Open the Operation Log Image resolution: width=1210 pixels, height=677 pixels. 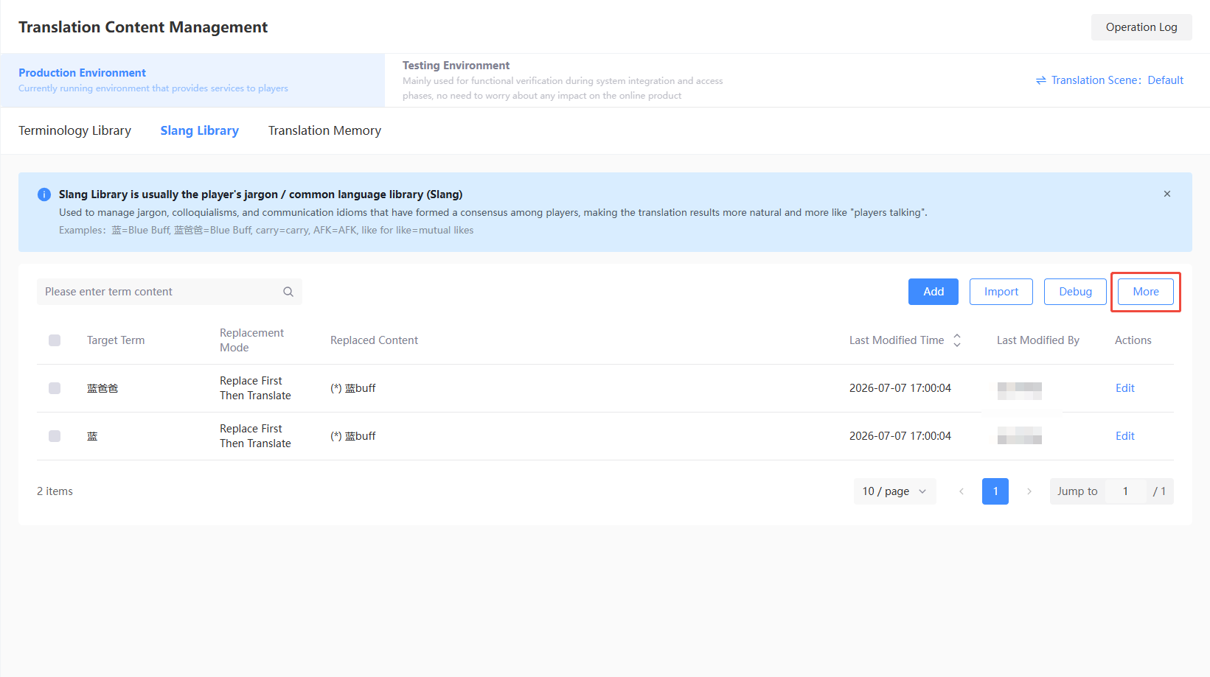(x=1141, y=27)
